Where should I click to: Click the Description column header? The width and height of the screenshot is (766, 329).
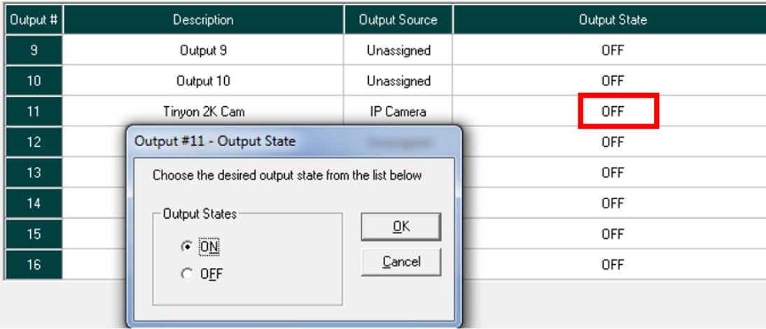[203, 20]
